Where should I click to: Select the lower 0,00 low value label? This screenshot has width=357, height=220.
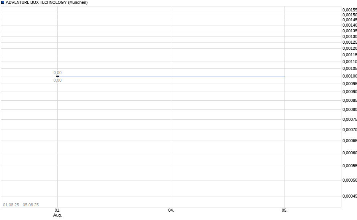pos(57,80)
